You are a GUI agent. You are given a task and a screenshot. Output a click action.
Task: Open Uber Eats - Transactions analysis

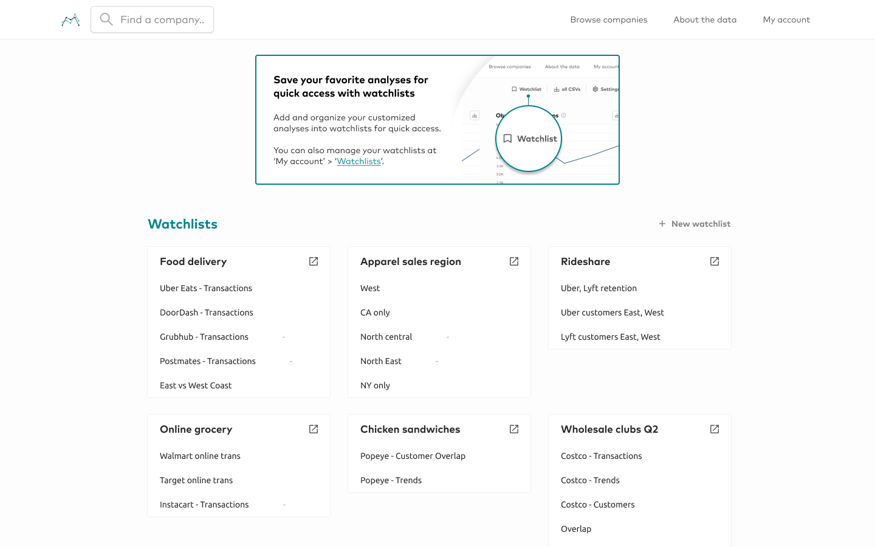(206, 288)
